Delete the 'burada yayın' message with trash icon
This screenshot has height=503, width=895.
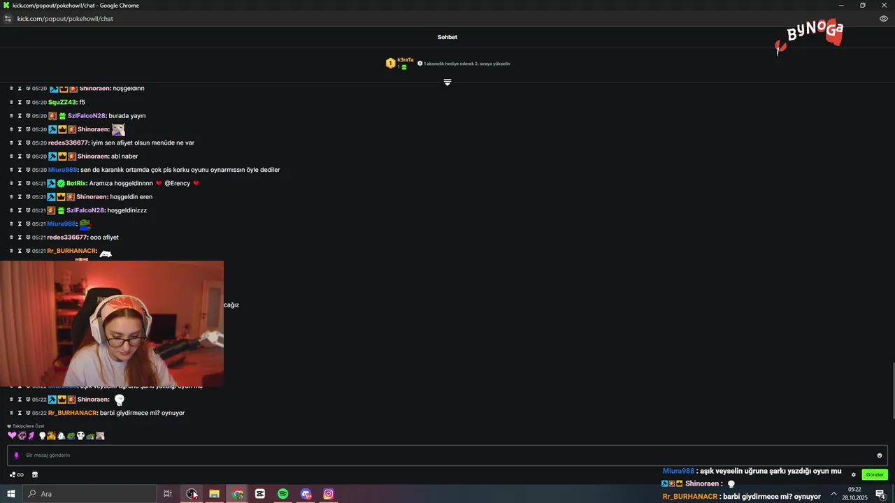click(11, 116)
